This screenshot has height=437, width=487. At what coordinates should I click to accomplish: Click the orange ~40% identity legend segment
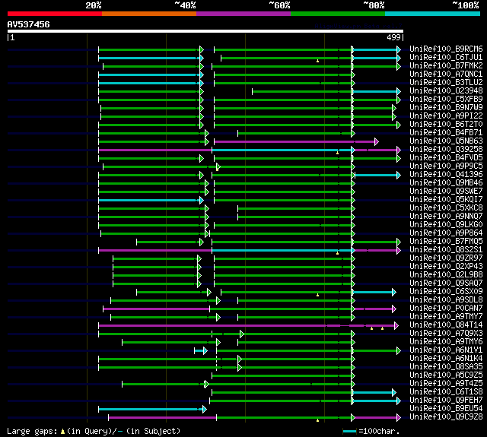149,14
